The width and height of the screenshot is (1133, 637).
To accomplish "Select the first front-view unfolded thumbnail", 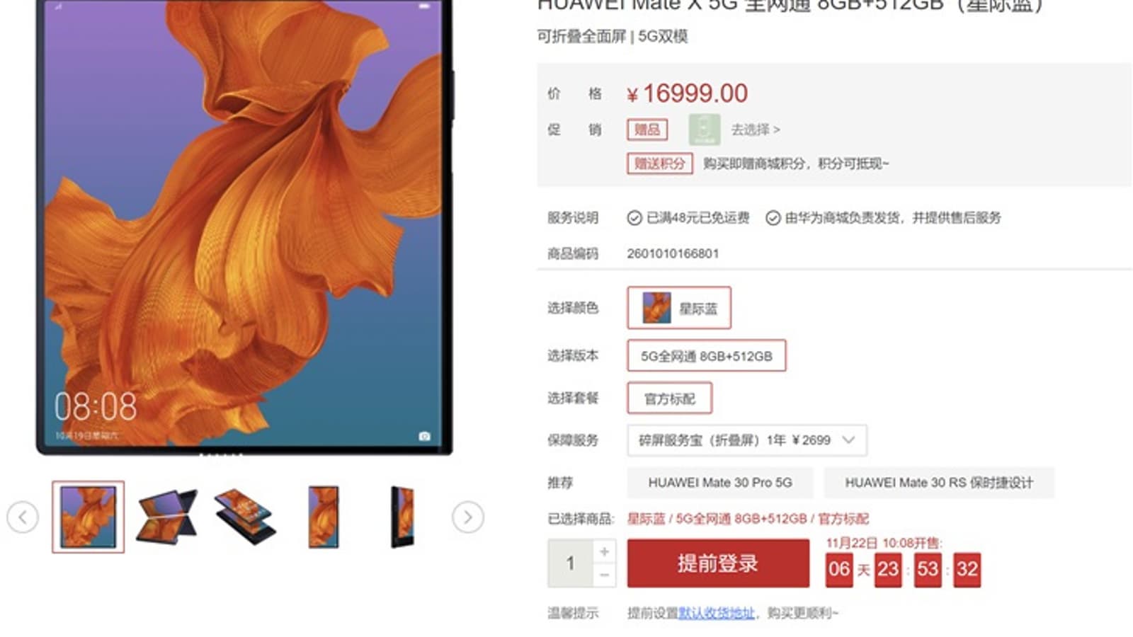I will [x=88, y=517].
